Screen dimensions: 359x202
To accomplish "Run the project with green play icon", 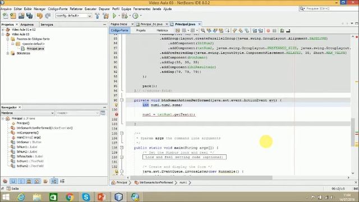I will coord(114,16).
